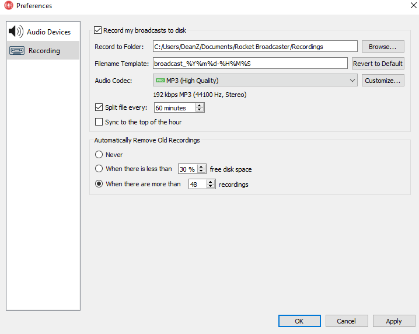
Task: Click Revert to Default for filename template
Action: click(x=378, y=64)
